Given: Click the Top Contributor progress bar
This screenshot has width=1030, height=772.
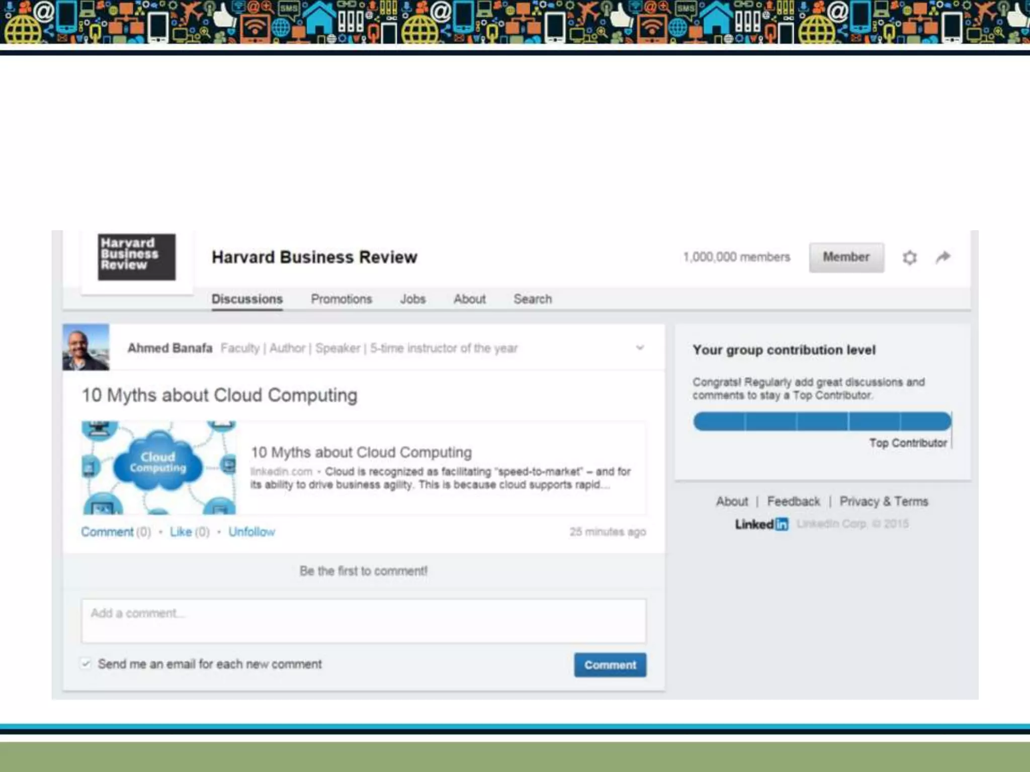Looking at the screenshot, I should [x=822, y=421].
